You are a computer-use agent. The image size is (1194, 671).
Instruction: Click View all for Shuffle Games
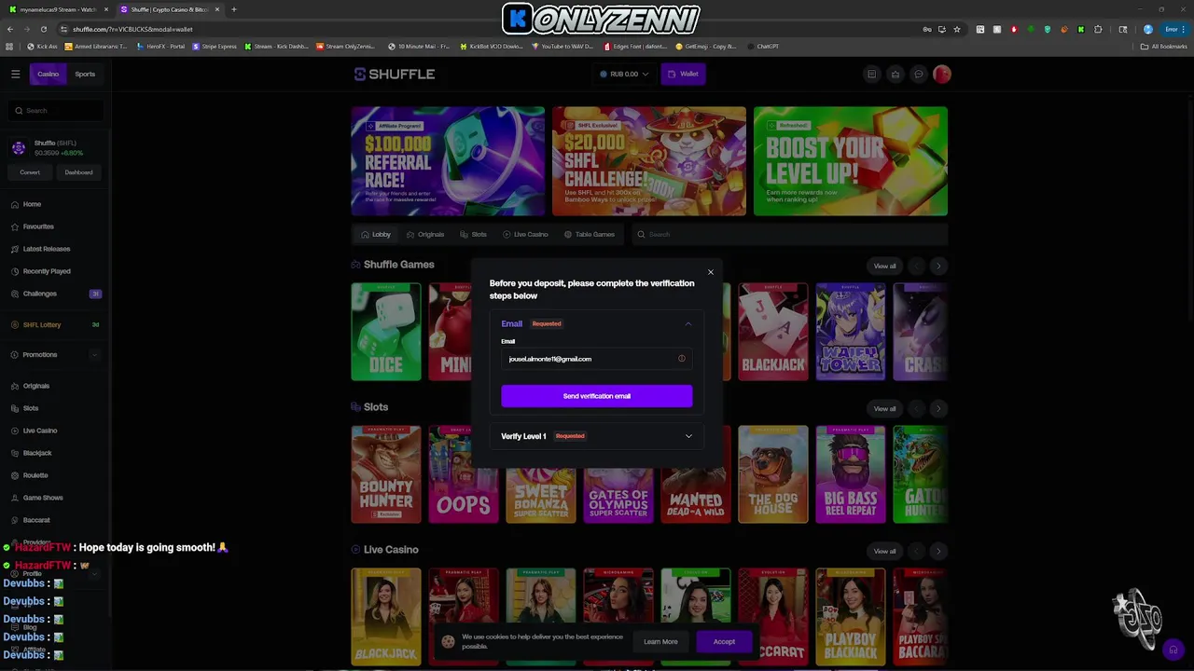click(884, 266)
